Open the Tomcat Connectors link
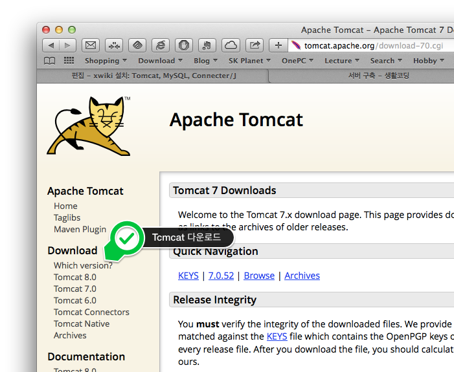Screen dimensions: 454x372 pos(91,312)
